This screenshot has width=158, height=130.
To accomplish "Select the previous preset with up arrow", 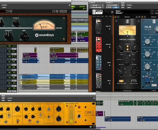I will pyautogui.click(x=152, y=11).
